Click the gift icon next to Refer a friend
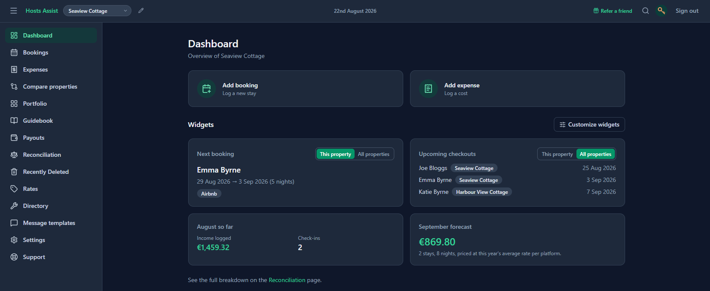 point(596,11)
